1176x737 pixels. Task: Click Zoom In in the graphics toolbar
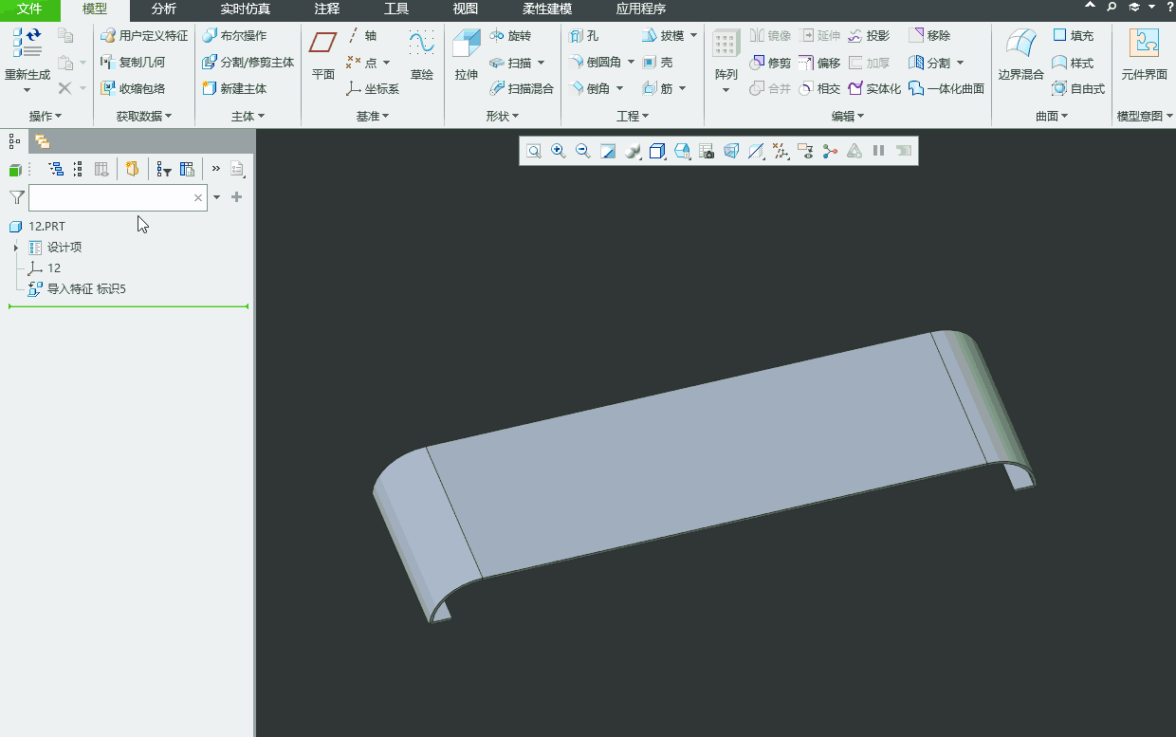click(559, 151)
